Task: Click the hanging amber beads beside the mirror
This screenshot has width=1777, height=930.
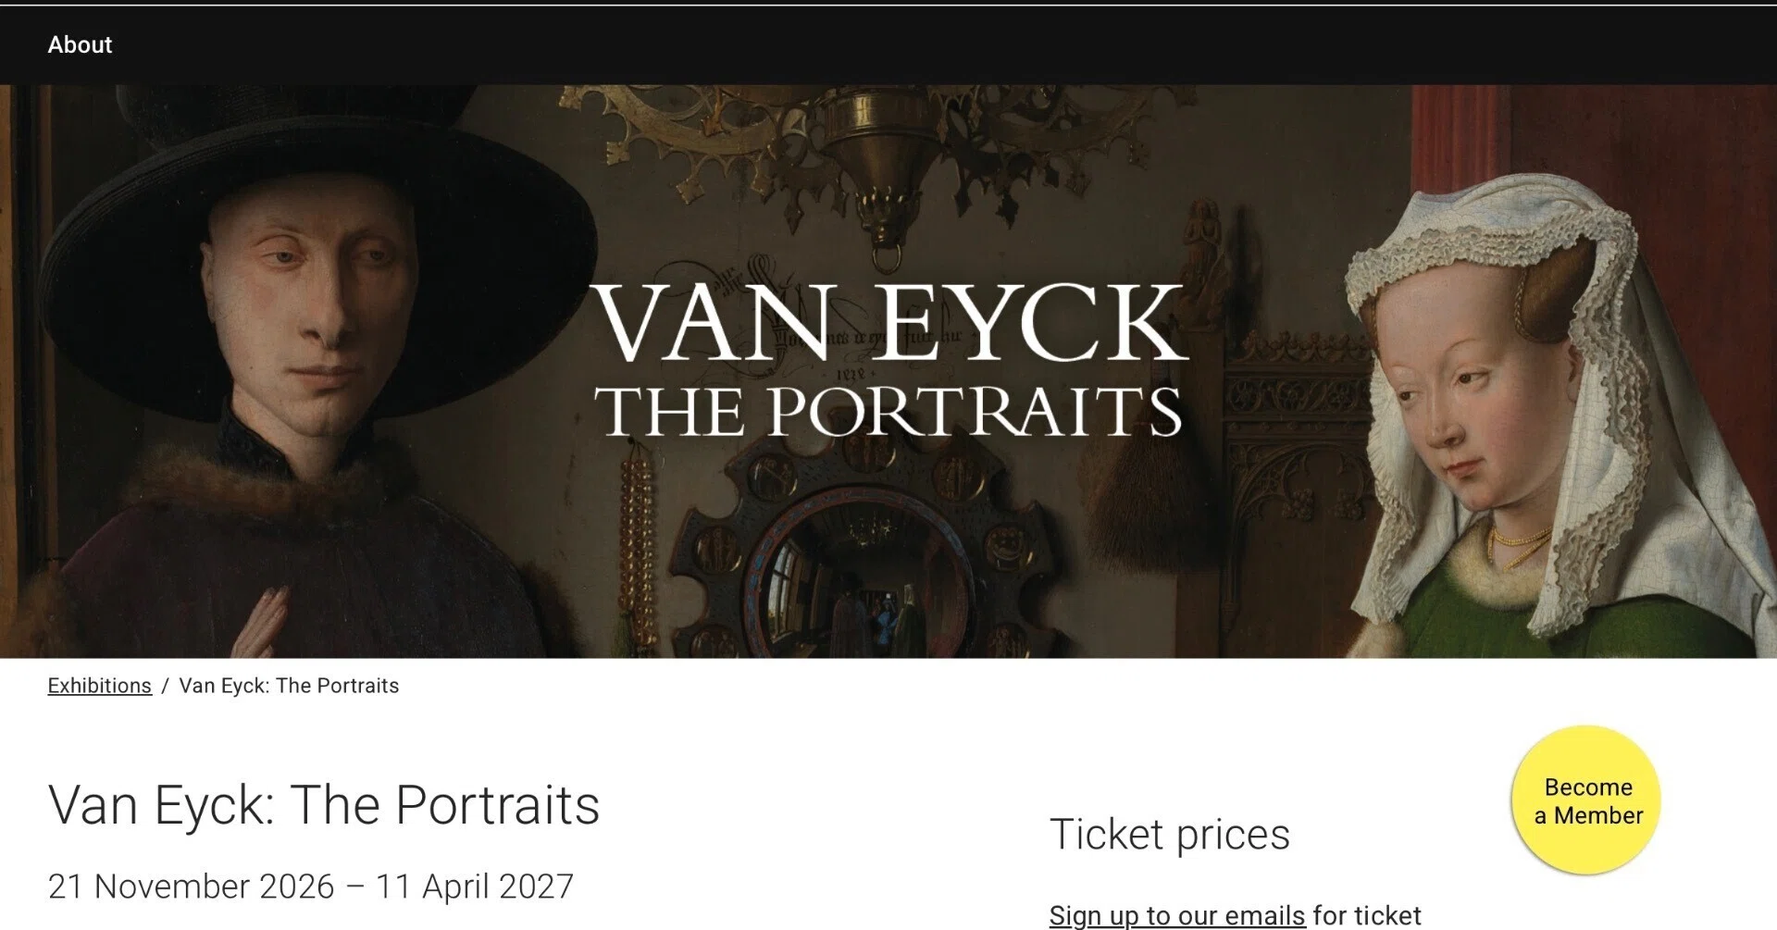Action: pyautogui.click(x=636, y=546)
